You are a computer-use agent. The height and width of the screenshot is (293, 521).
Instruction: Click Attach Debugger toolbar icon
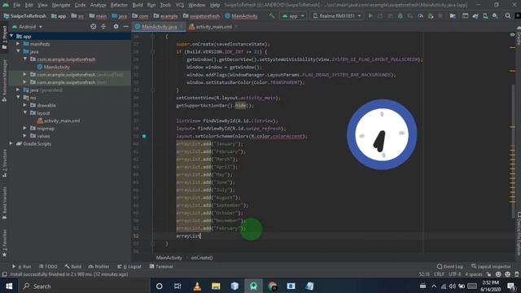tap(431, 16)
